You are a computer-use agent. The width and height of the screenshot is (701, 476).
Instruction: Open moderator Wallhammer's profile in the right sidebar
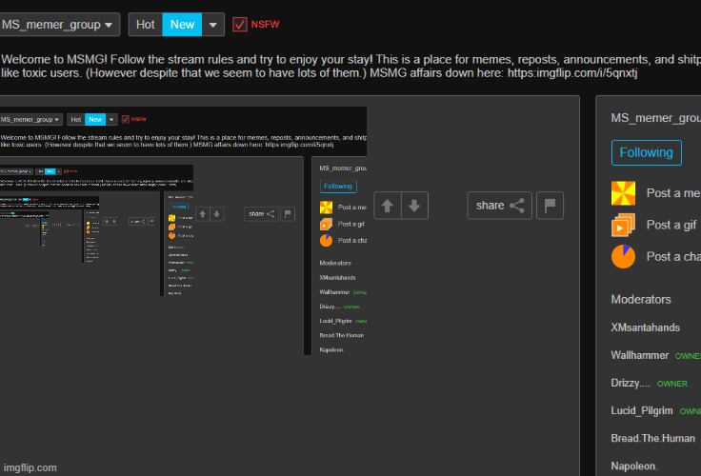640,355
